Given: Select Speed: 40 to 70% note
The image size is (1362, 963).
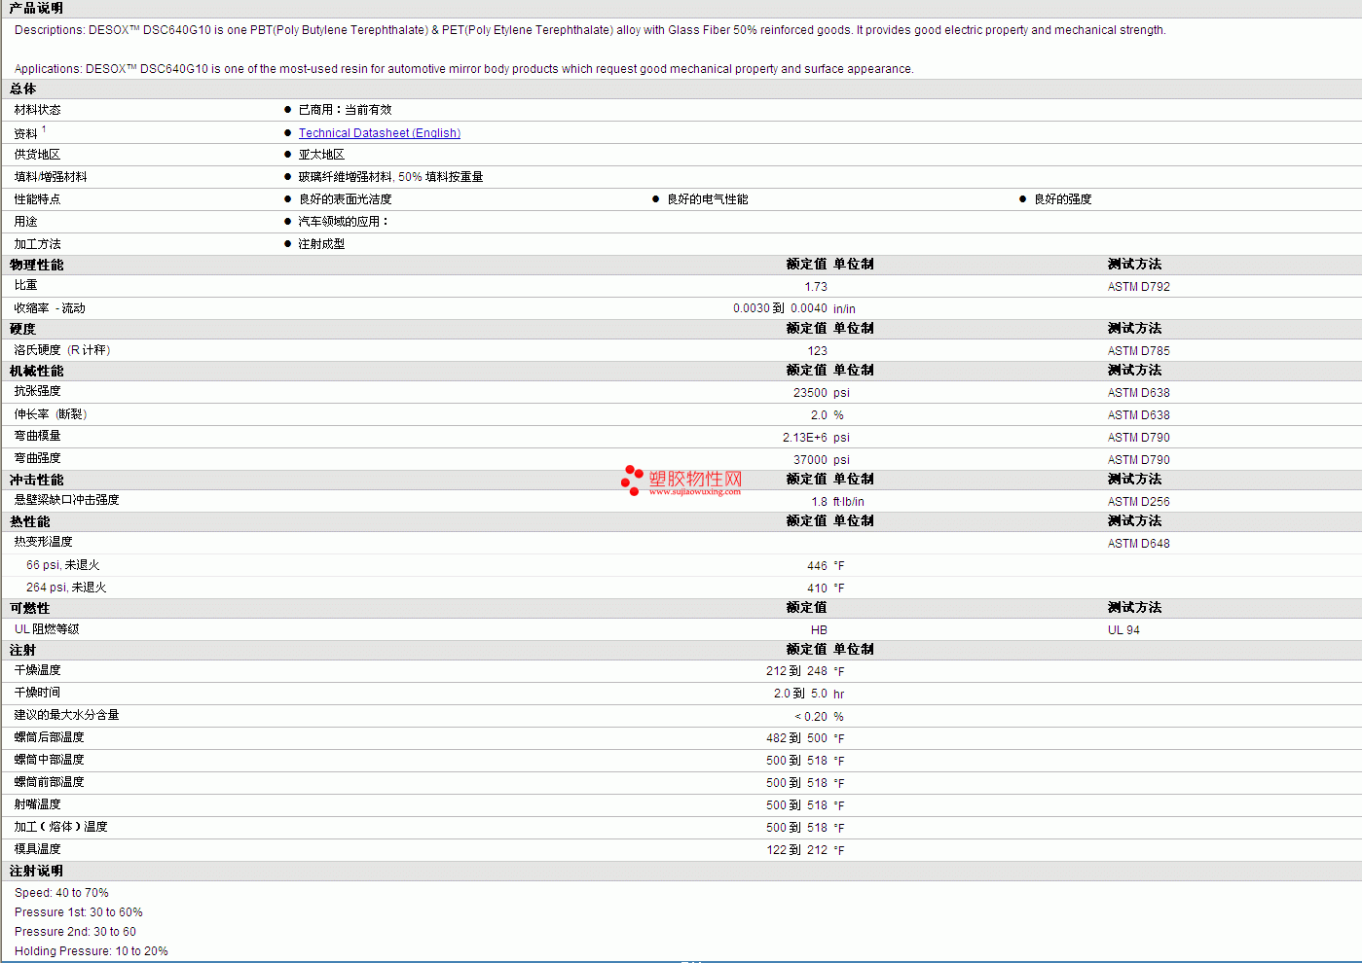Looking at the screenshot, I should pyautogui.click(x=61, y=893).
